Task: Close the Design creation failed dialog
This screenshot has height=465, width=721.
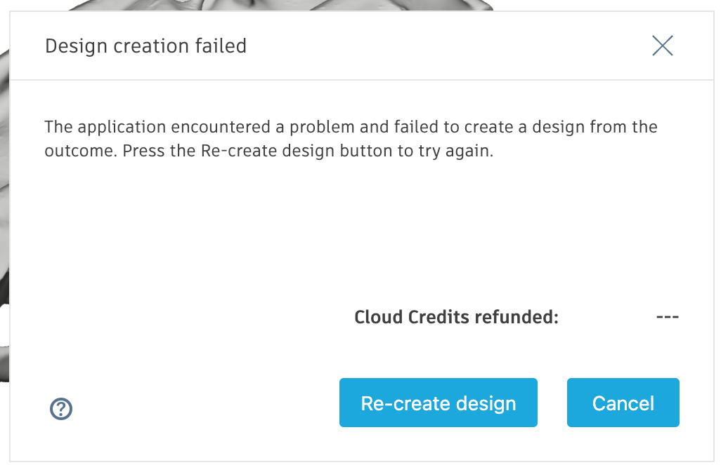Action: click(663, 46)
